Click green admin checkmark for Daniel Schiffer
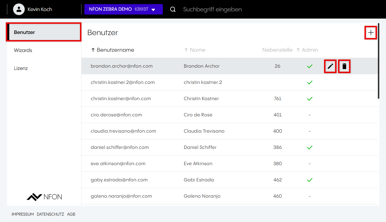Image resolution: width=386 pixels, height=222 pixels. (309, 147)
